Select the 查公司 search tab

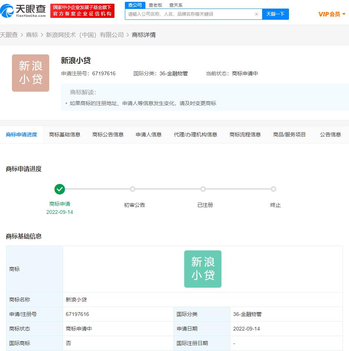click(x=135, y=5)
